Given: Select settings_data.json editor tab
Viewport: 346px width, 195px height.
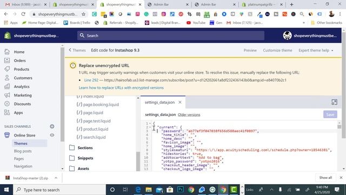Looking at the screenshot, I should (x=159, y=102).
